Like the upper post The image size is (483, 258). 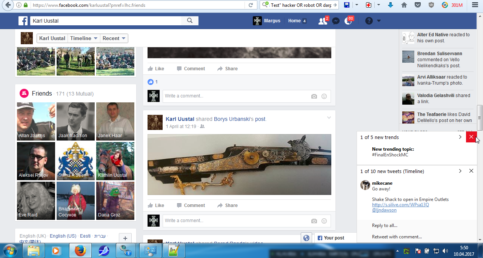(x=156, y=69)
